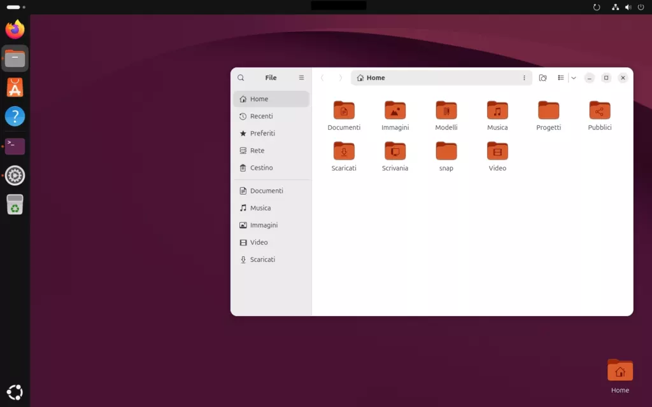This screenshot has height=407, width=652.
Task: Go back with the left arrow
Action: tap(322, 78)
